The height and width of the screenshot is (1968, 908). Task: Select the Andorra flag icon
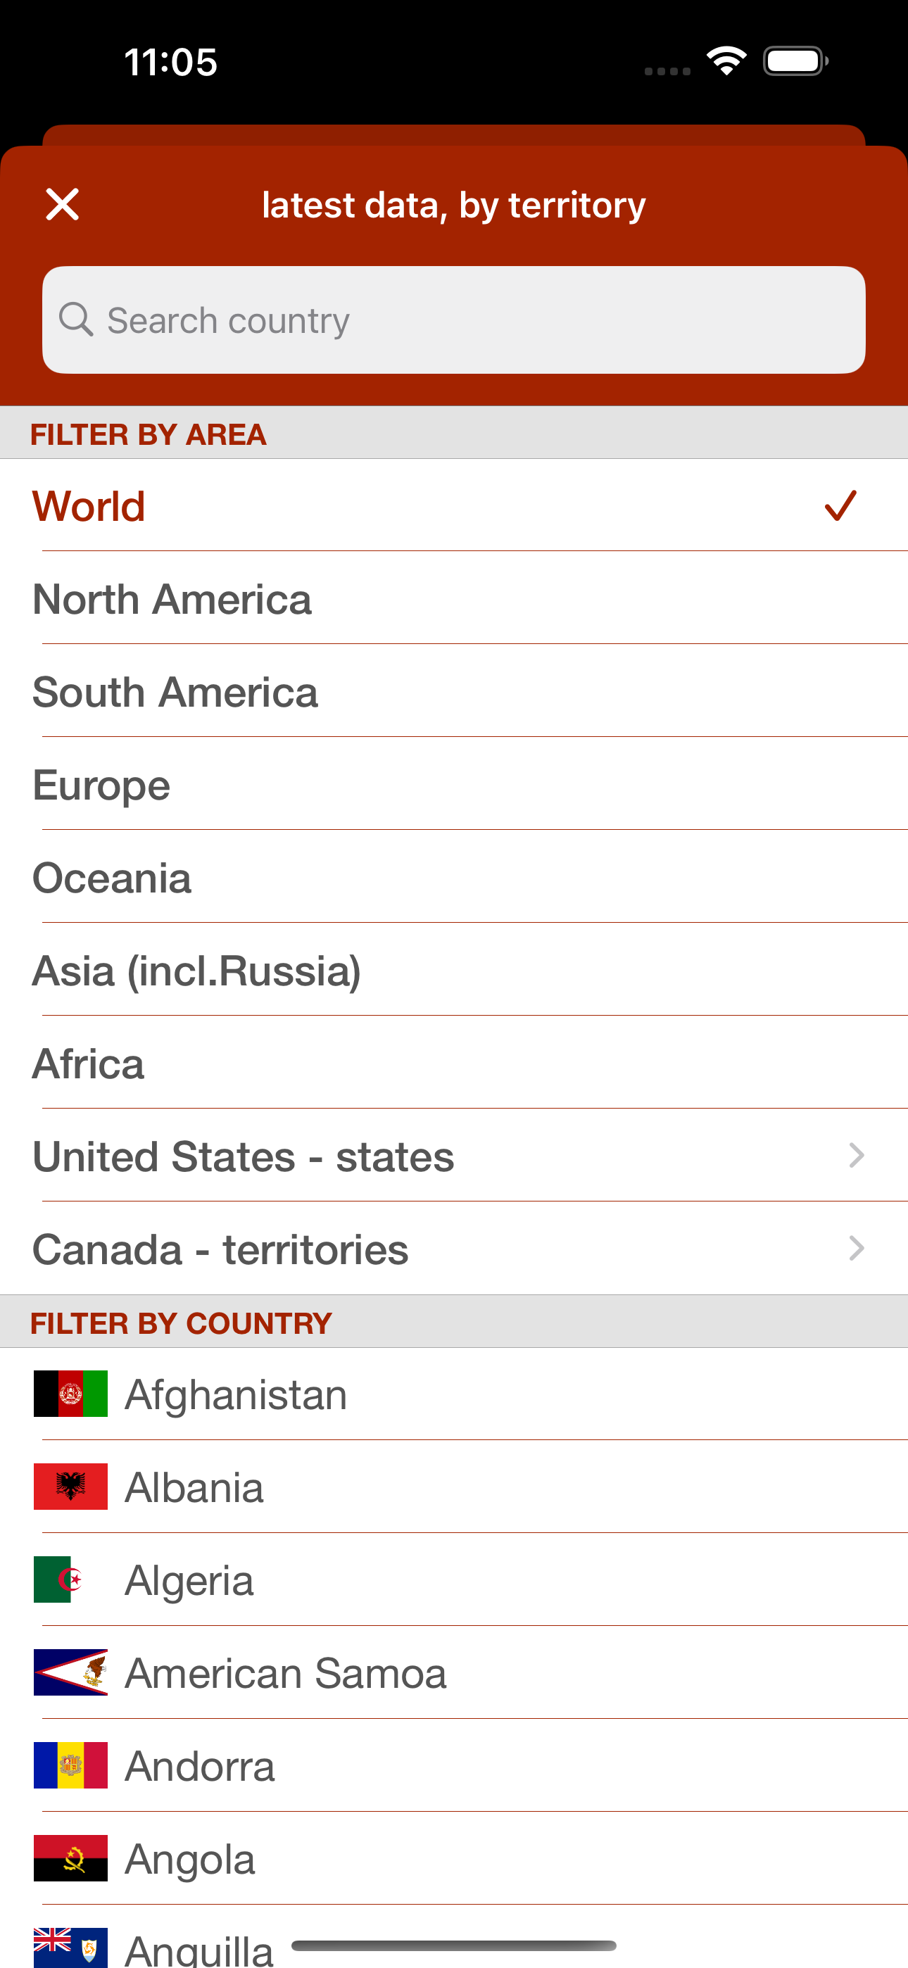click(x=70, y=1765)
